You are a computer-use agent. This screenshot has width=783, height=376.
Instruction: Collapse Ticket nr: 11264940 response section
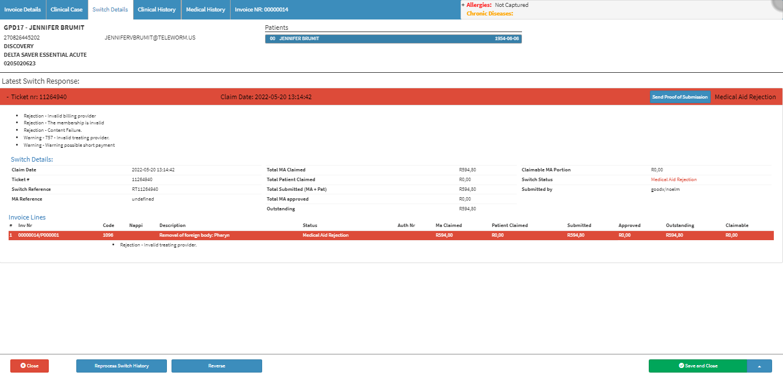pos(7,97)
